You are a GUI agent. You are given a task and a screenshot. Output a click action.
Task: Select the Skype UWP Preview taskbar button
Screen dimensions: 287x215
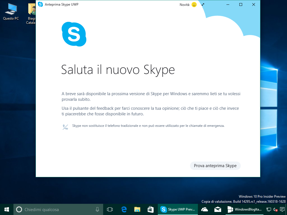click(178, 209)
